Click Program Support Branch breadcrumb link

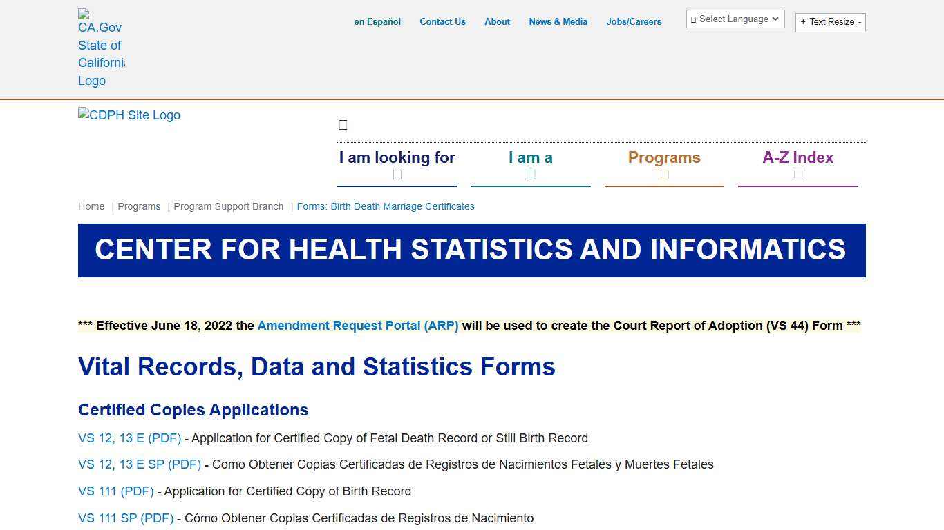[228, 206]
